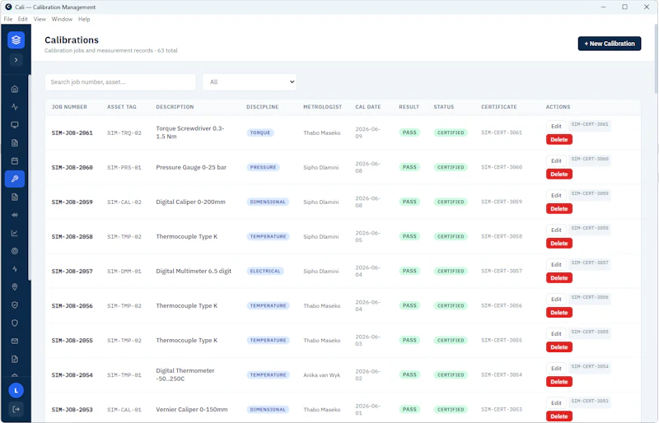This screenshot has height=423, width=659.
Task: Click Edit for SIM-JOB-2061
Action: (556, 126)
